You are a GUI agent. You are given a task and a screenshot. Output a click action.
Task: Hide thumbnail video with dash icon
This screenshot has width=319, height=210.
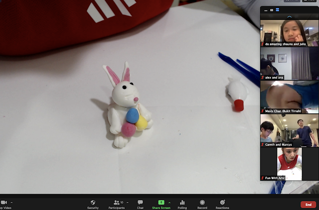point(266,10)
